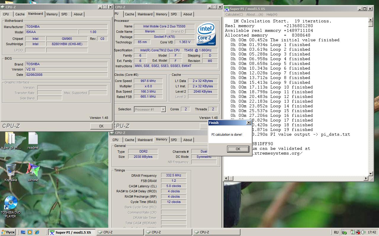The width and height of the screenshot is (379, 236).
Task: Click the 17:42 clock in the tray
Action: [372, 232]
